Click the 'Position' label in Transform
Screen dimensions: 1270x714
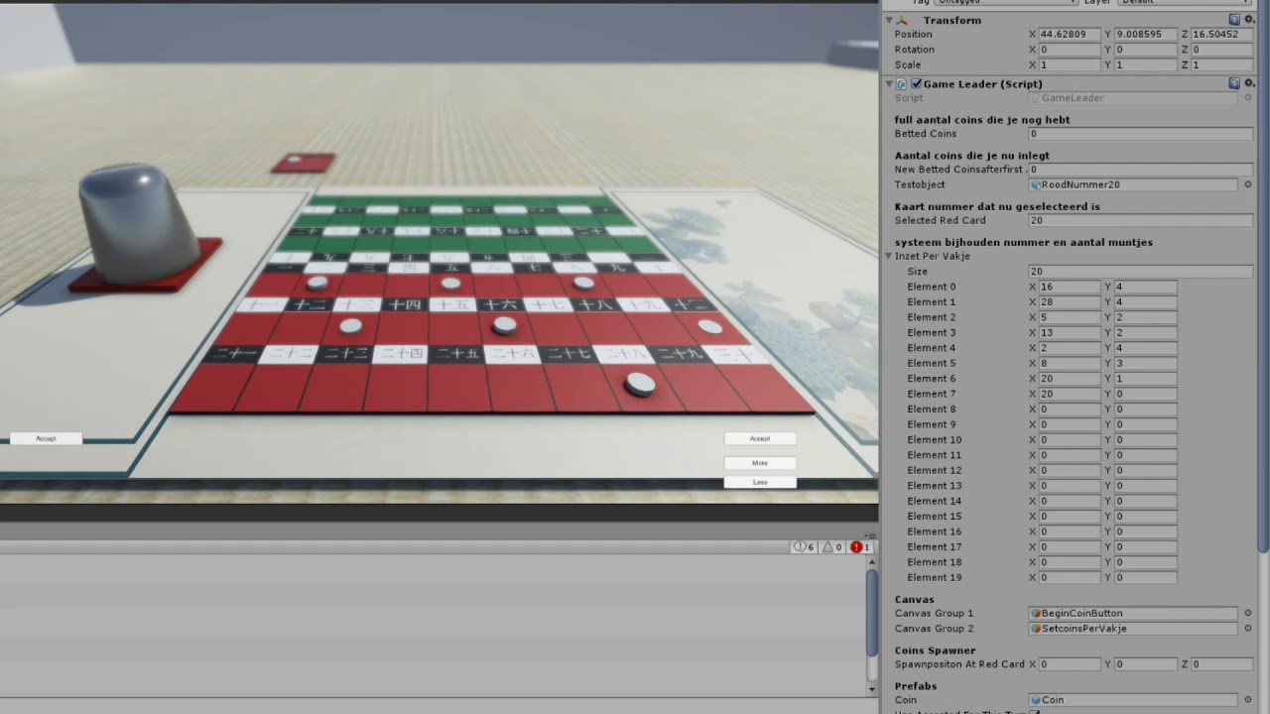pos(913,35)
